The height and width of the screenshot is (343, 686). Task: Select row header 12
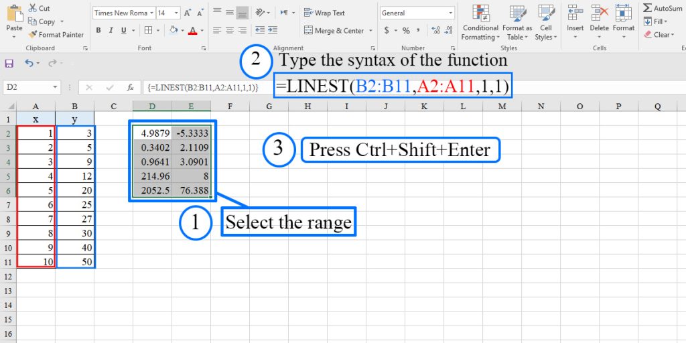pos(8,277)
